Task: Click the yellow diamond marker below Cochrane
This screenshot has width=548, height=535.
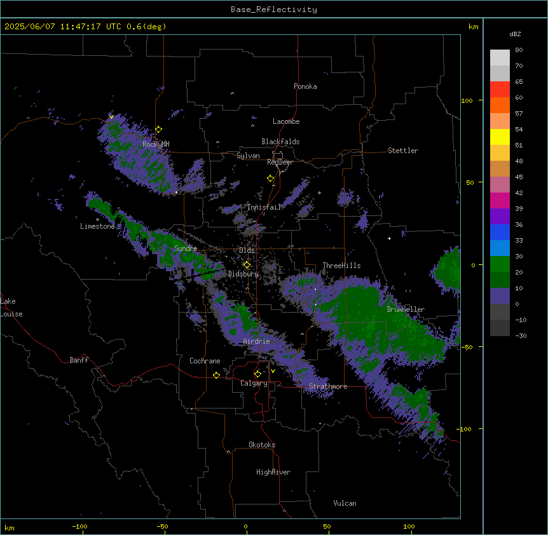Action: click(x=216, y=375)
